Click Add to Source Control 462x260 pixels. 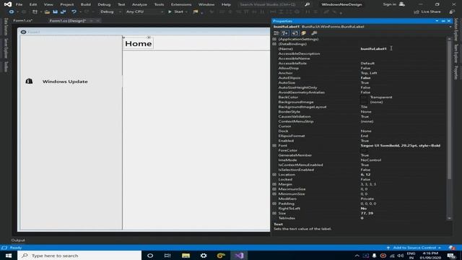414,248
